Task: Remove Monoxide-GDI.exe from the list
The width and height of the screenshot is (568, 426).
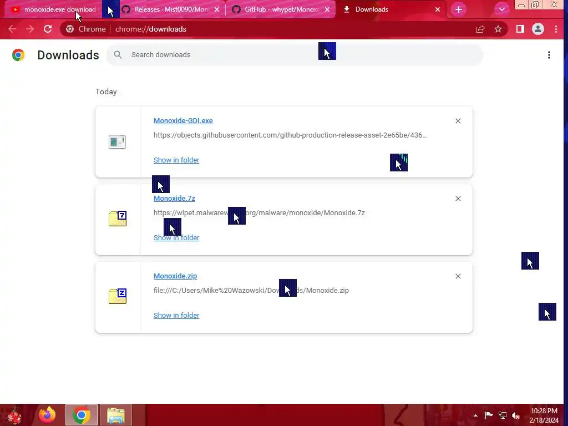Action: (x=458, y=121)
